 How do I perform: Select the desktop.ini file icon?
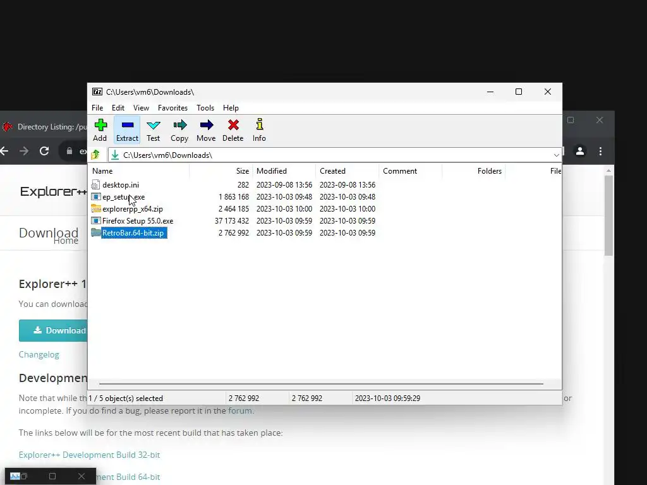pyautogui.click(x=95, y=185)
